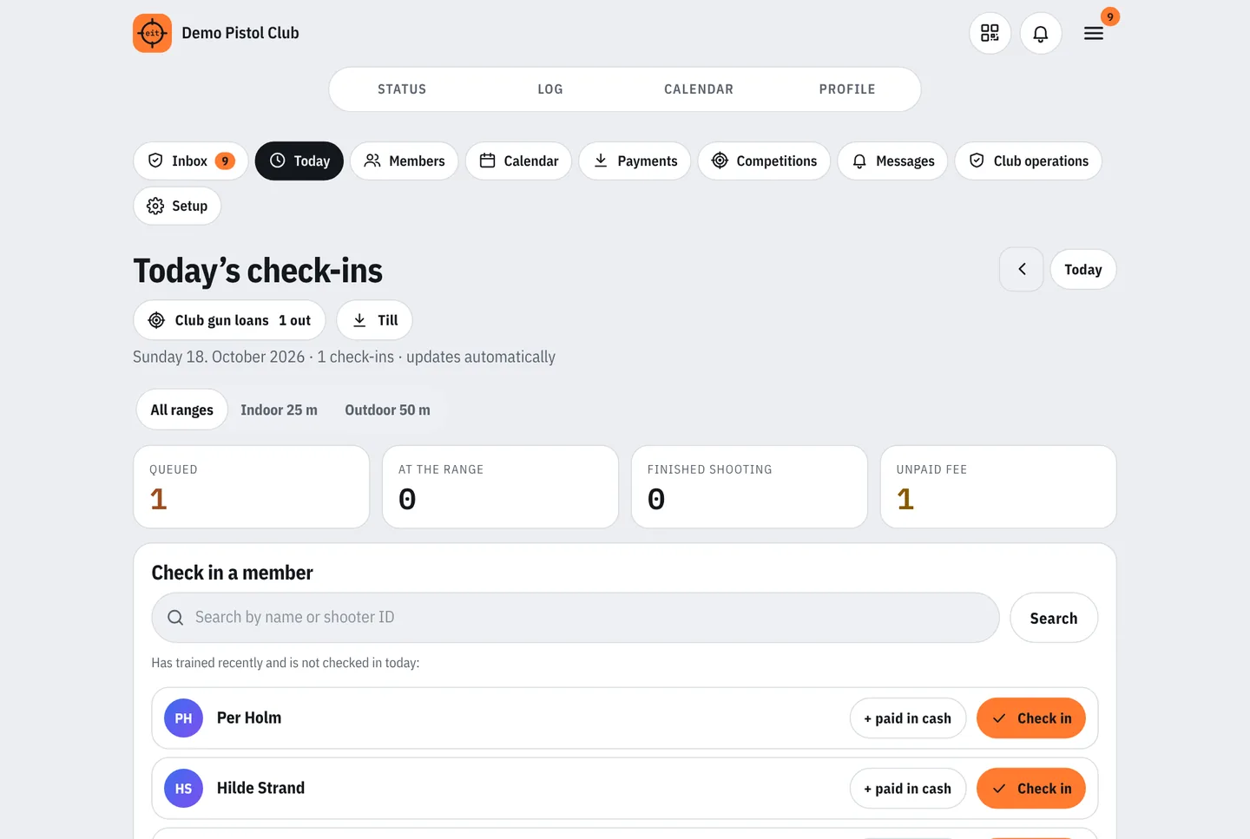This screenshot has height=839, width=1250.
Task: Switch to the CALENDAR tab
Action: pyautogui.click(x=699, y=89)
